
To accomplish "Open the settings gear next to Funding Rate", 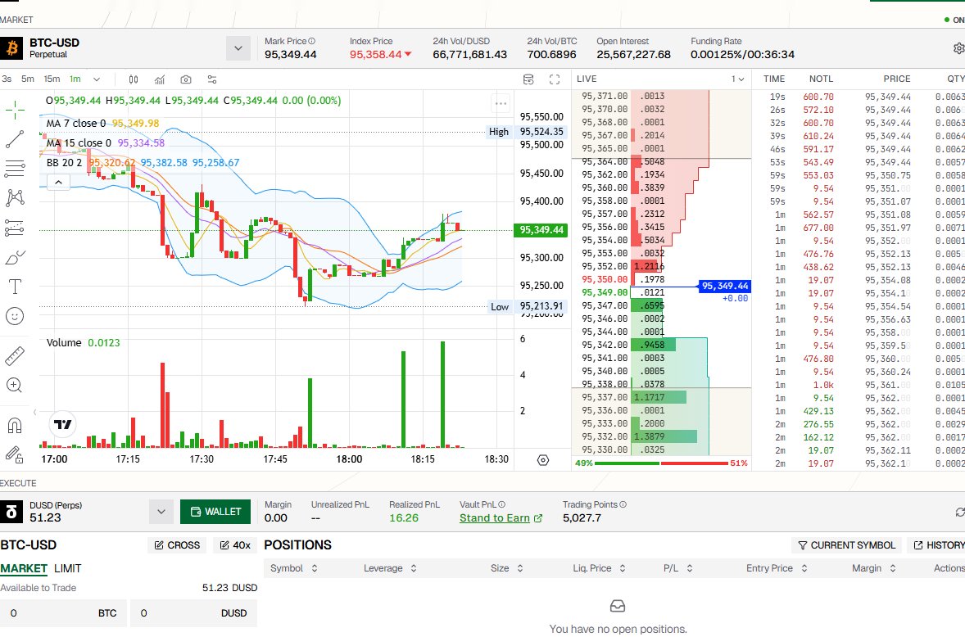I will 958,48.
